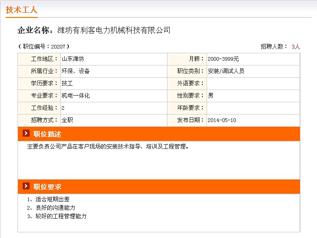
Task: Click the work experience value 2
Action: (x=63, y=108)
